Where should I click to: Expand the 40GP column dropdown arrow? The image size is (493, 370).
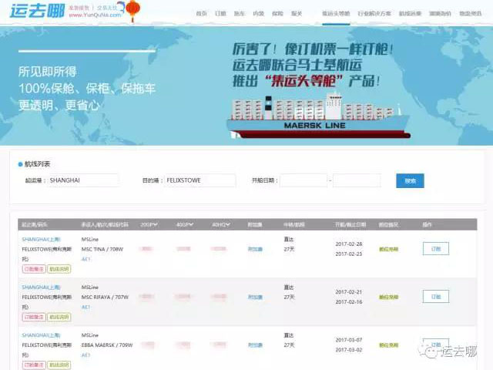[x=191, y=224]
